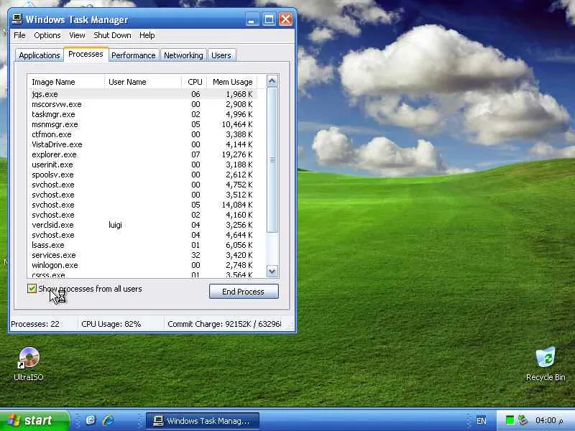
Task: Click the End Process button
Action: click(244, 292)
